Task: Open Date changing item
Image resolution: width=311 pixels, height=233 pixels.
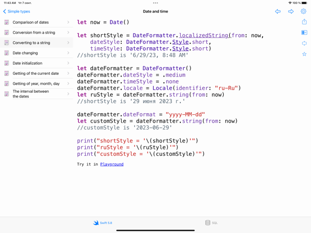Action: click(37, 53)
